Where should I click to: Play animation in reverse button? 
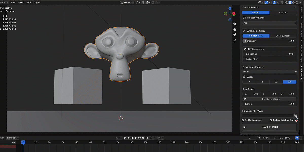[132, 138]
